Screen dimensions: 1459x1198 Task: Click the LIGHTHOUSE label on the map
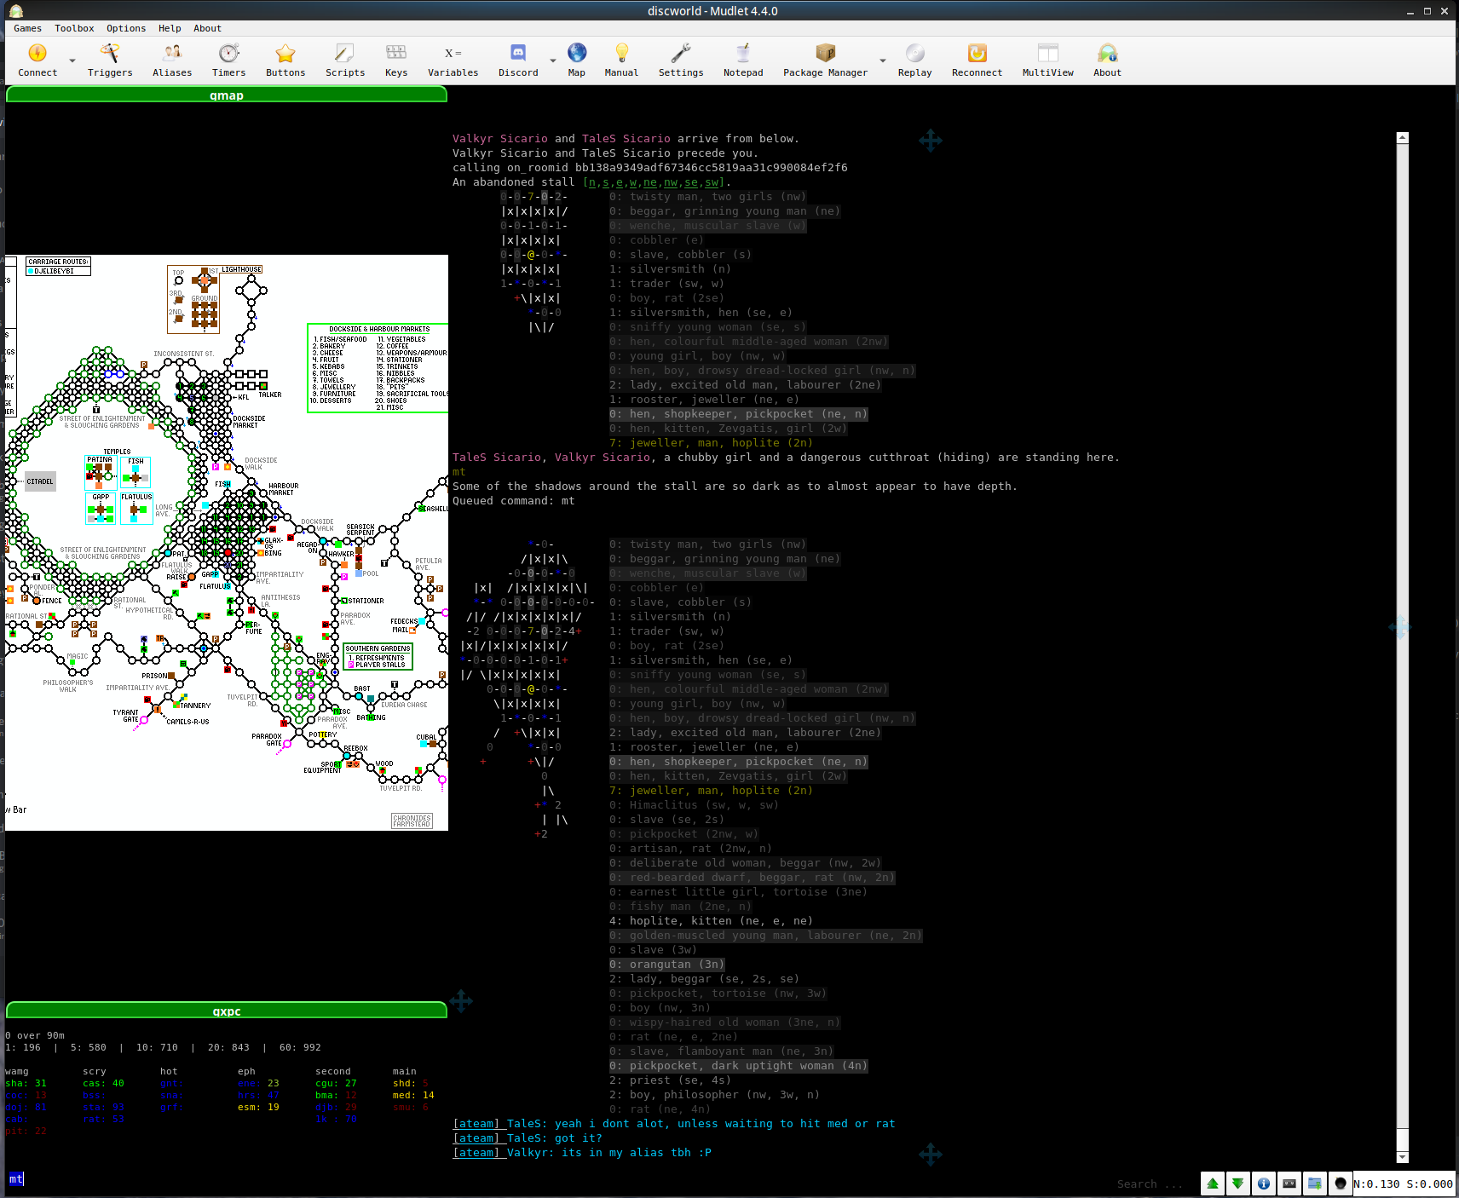click(242, 269)
